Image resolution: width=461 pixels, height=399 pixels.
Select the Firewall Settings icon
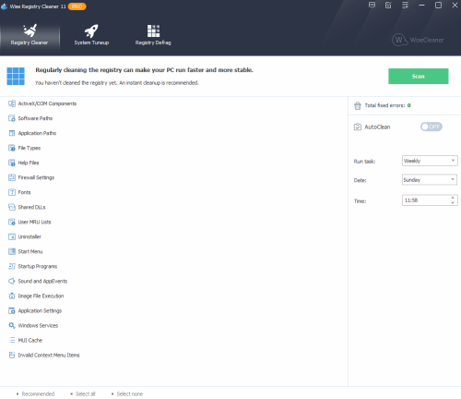pos(12,177)
